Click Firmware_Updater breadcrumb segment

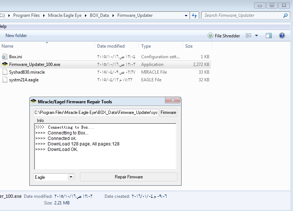(x=135, y=15)
